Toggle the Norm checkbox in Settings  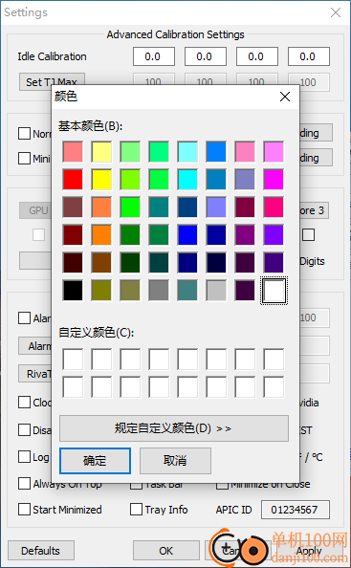24,133
